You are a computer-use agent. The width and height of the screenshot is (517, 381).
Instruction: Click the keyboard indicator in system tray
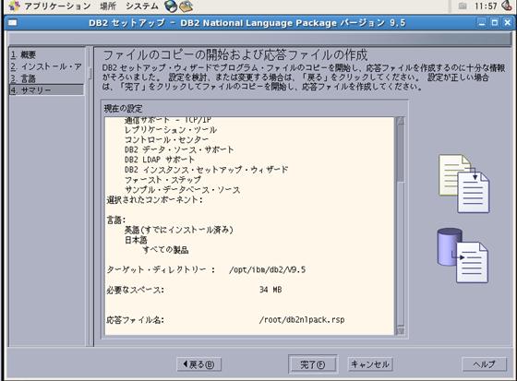point(463,6)
